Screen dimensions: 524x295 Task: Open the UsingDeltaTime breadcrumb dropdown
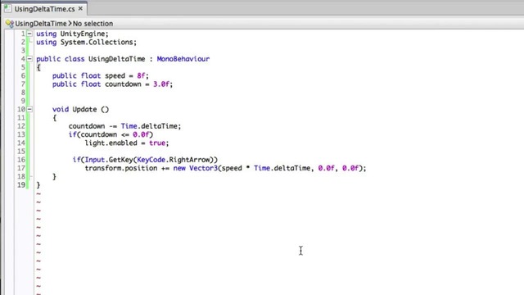pos(41,24)
